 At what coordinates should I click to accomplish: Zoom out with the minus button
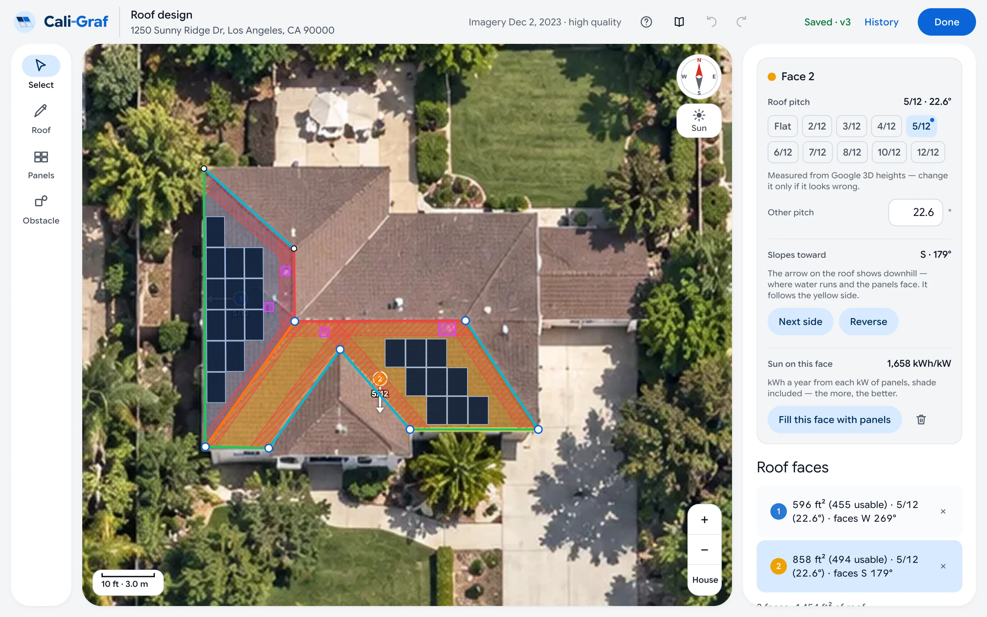pyautogui.click(x=704, y=550)
